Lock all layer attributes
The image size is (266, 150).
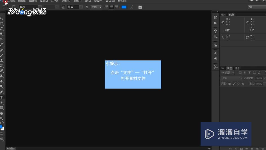click(243, 84)
